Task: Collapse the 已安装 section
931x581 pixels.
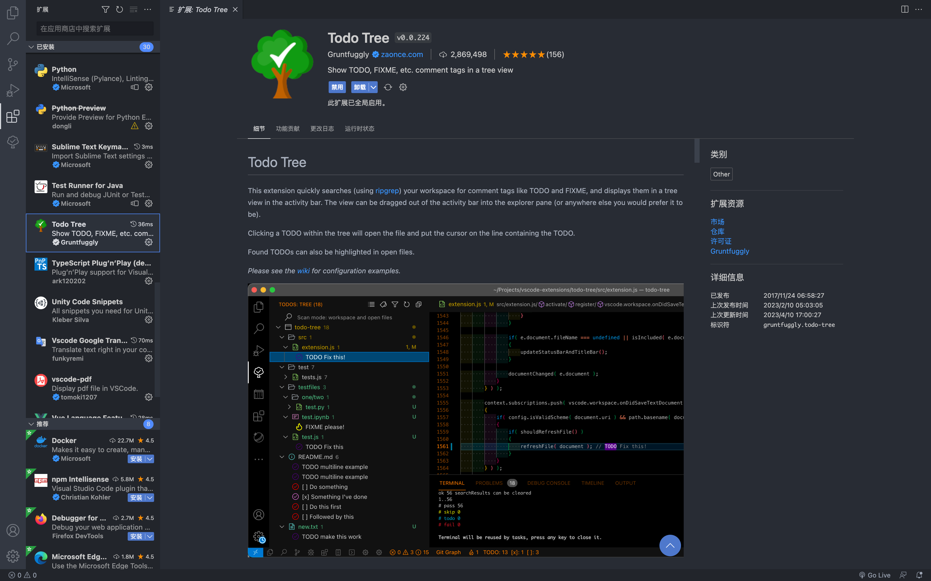Action: coord(31,47)
